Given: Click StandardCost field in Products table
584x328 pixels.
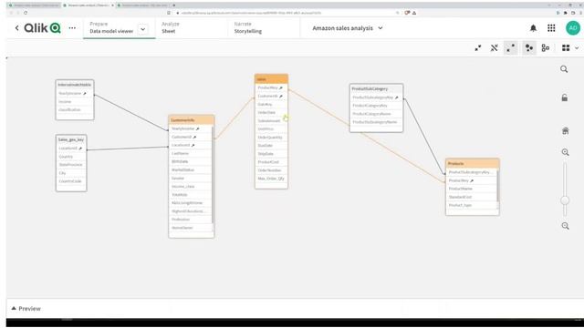Looking at the screenshot, I should click(x=471, y=197).
